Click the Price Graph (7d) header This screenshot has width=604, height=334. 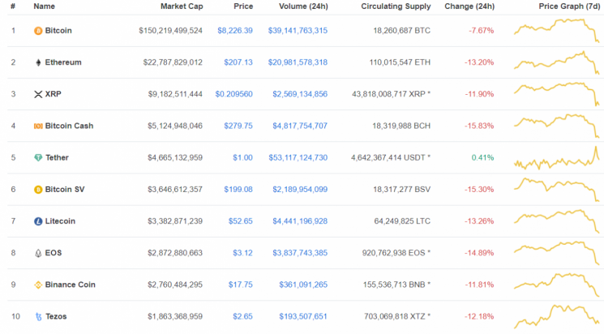[x=569, y=6]
